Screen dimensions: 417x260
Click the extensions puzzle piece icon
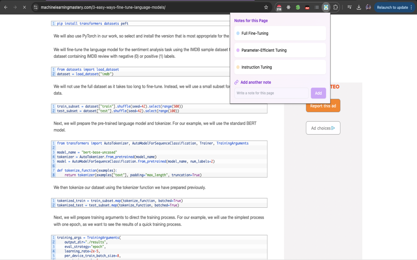[335, 7]
